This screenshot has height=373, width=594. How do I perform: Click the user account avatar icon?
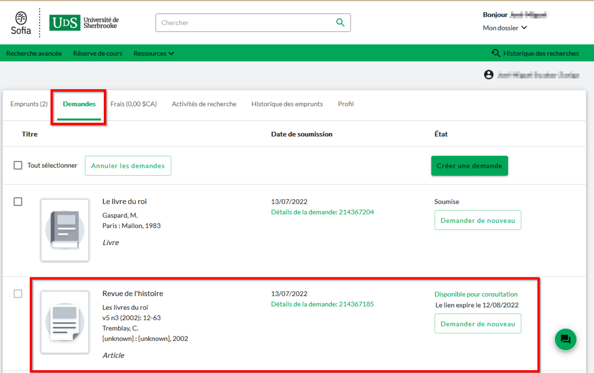point(489,75)
